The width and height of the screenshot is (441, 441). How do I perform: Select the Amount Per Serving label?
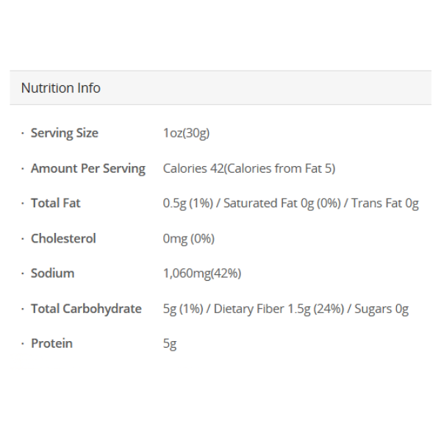(87, 168)
